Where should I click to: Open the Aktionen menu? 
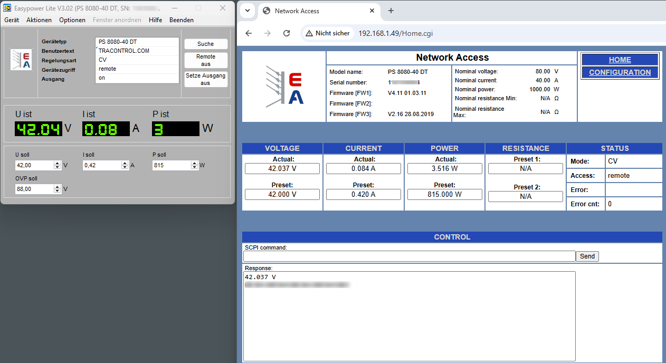click(x=39, y=20)
